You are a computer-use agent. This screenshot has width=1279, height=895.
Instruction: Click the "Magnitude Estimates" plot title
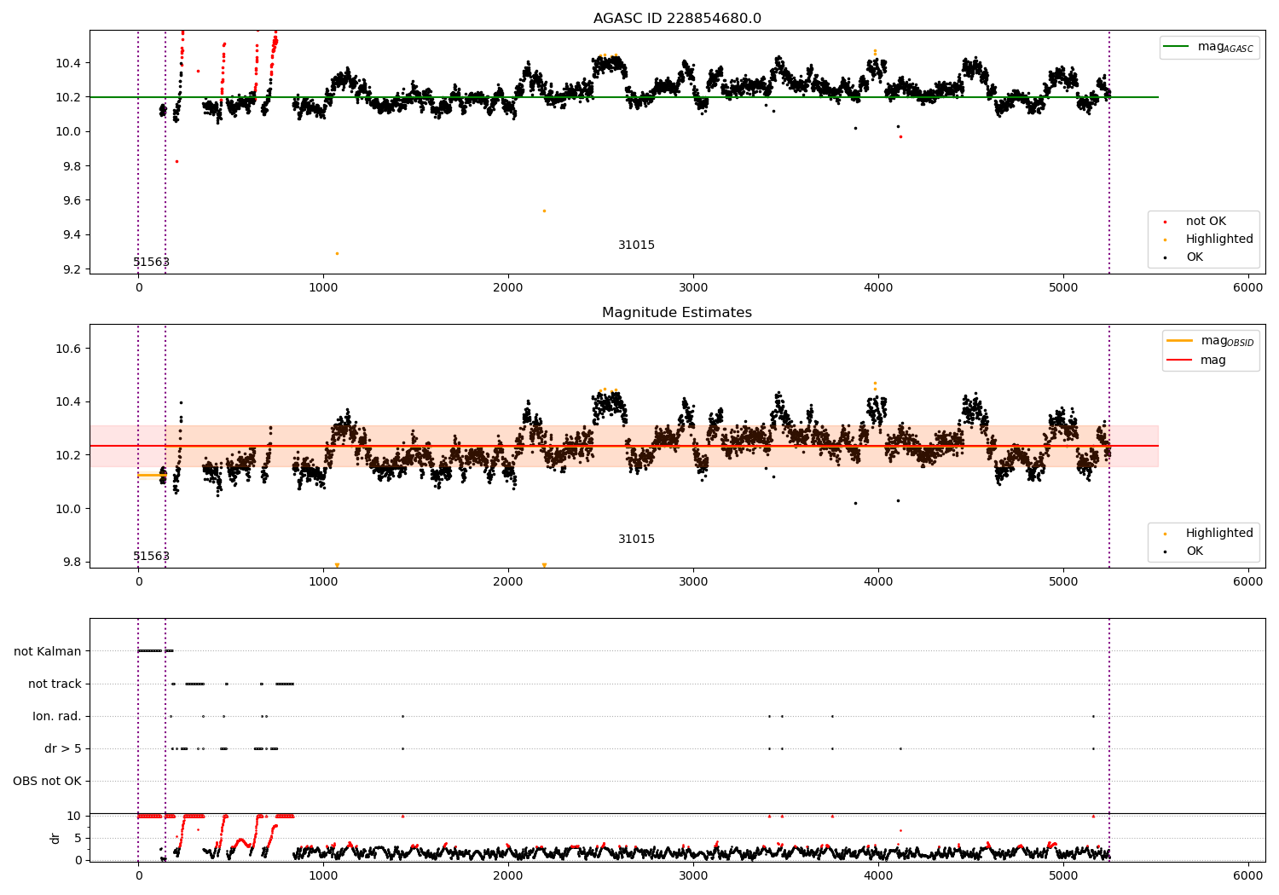coord(677,313)
